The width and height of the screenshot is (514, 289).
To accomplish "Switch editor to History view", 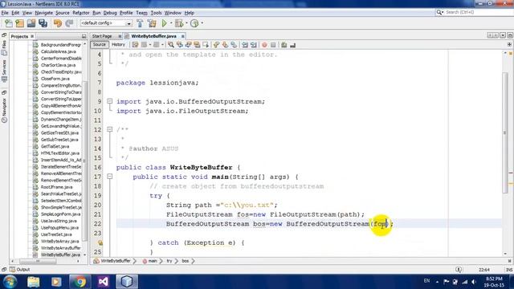I will (x=118, y=45).
